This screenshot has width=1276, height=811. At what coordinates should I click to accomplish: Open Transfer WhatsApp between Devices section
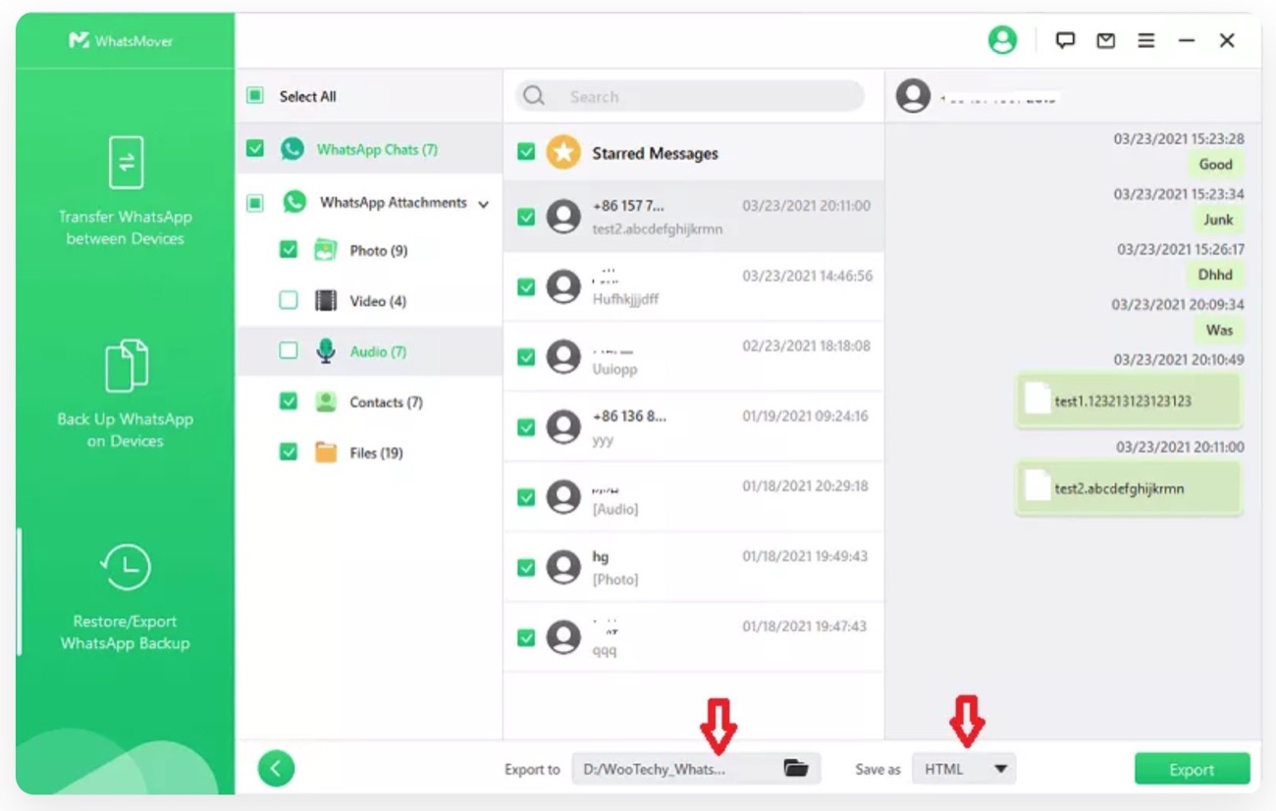126,191
